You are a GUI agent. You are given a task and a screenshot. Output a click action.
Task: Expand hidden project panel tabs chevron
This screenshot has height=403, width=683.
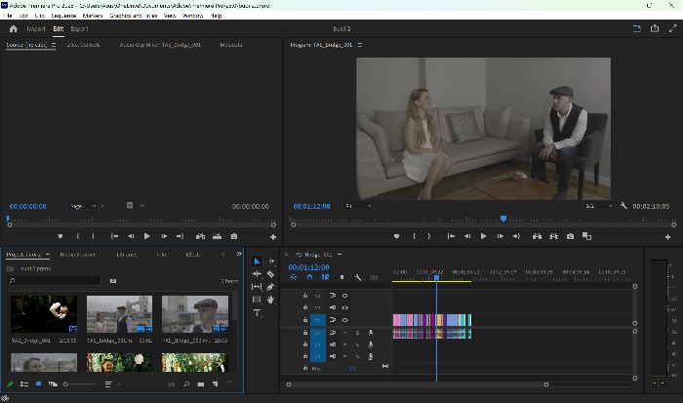(239, 254)
